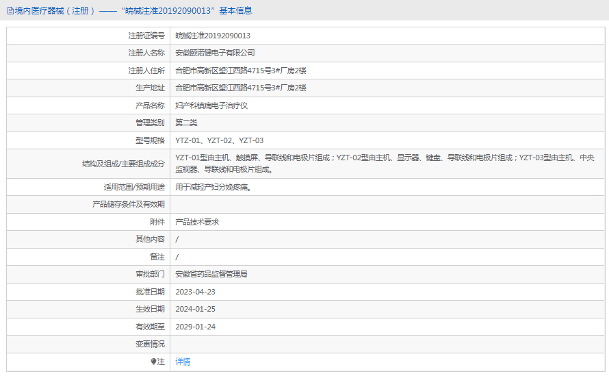609x376 pixels.
Task: Click the expiry date 2029-01-24
Action: point(195,327)
